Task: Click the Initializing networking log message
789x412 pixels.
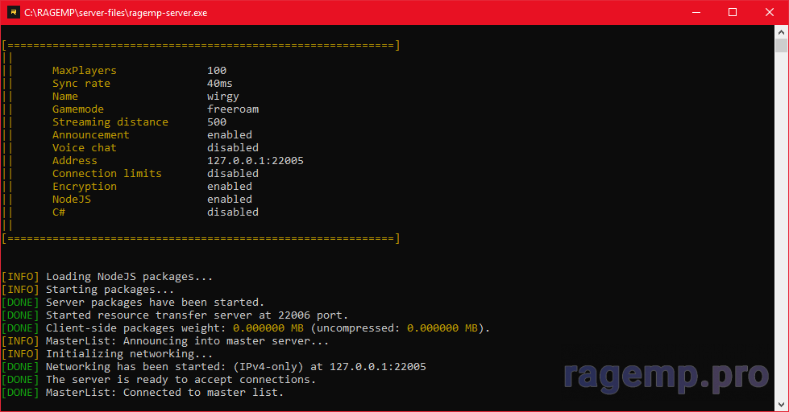Action: (129, 354)
